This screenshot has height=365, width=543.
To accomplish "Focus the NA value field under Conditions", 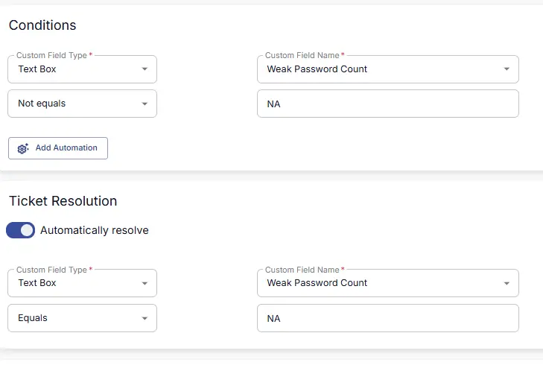I will 388,104.
